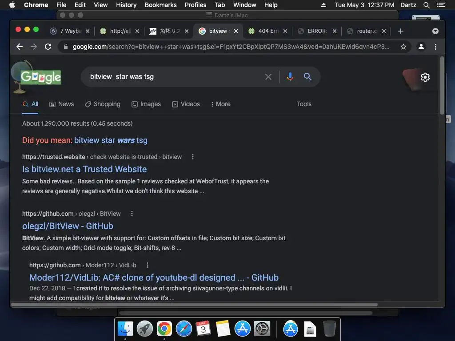This screenshot has height=341, width=455.
Task: Go forward to the next page
Action: 34,47
